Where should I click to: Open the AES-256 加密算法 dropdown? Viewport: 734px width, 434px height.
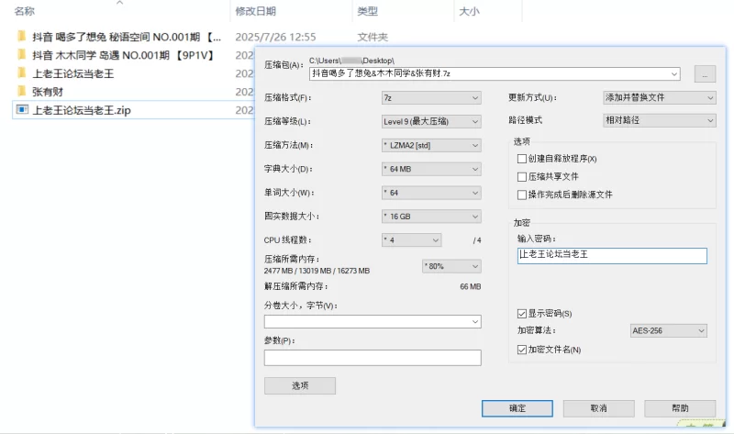[669, 330]
